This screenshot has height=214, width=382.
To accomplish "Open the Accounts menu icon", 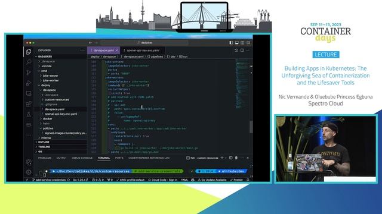I will (29, 162).
